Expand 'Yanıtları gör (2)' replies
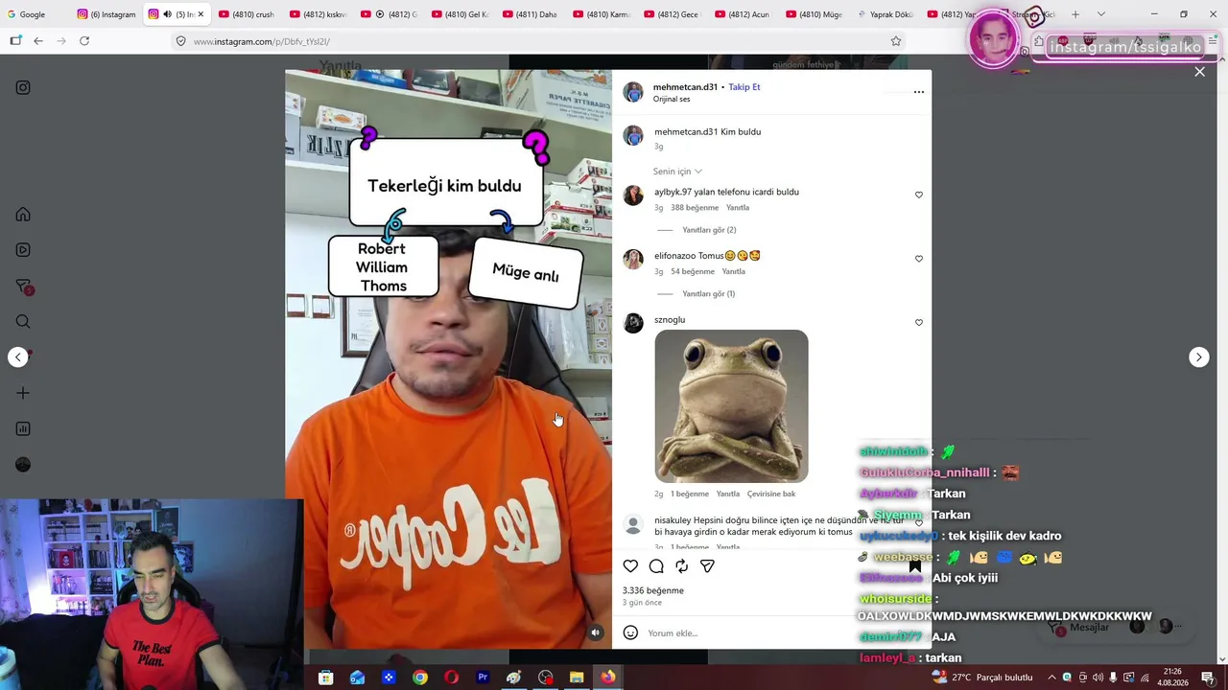This screenshot has height=690, width=1228. pos(709,230)
